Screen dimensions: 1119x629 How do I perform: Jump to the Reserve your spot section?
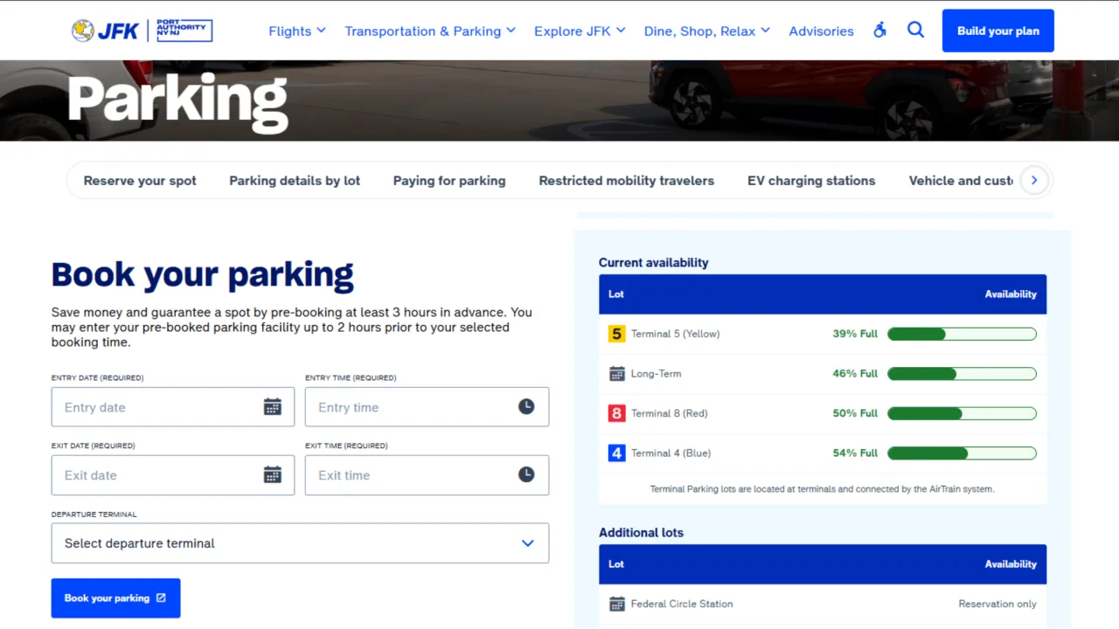coord(140,181)
